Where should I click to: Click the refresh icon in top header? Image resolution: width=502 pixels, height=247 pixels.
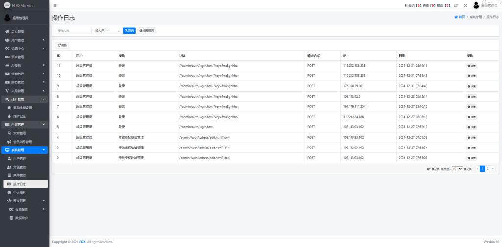click(x=456, y=5)
